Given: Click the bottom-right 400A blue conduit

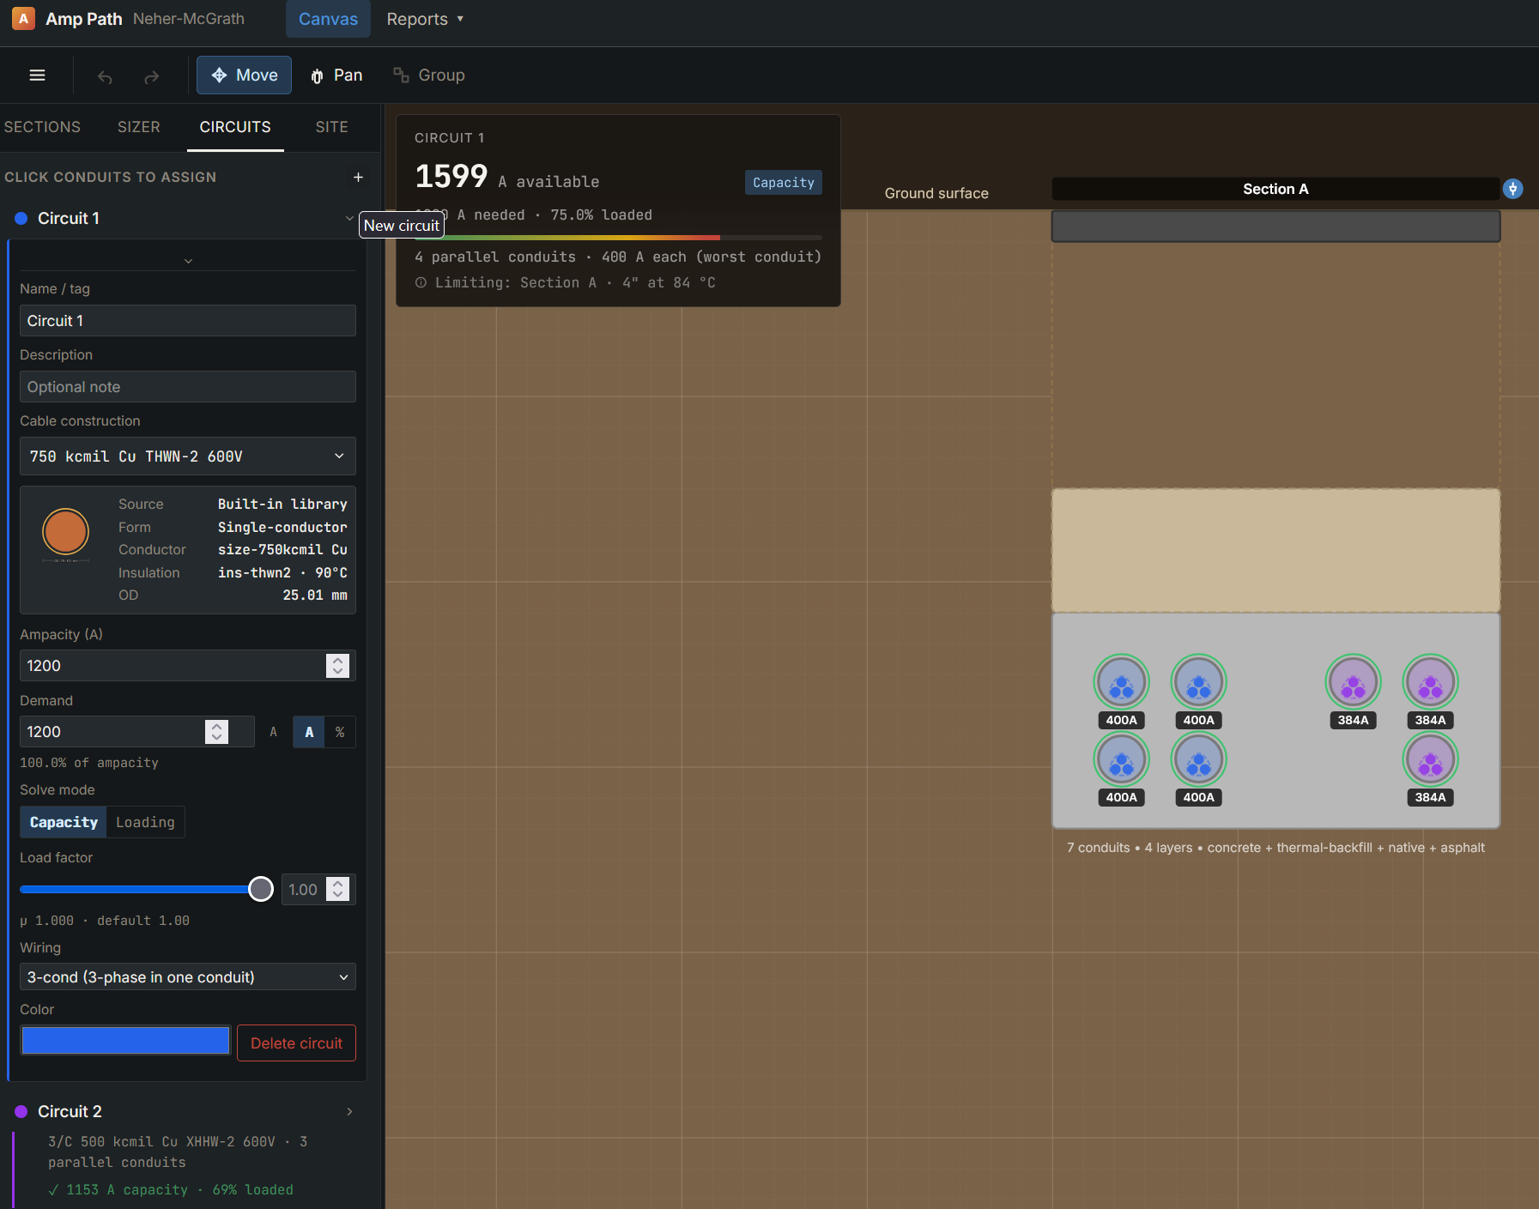Looking at the screenshot, I should coord(1198,760).
